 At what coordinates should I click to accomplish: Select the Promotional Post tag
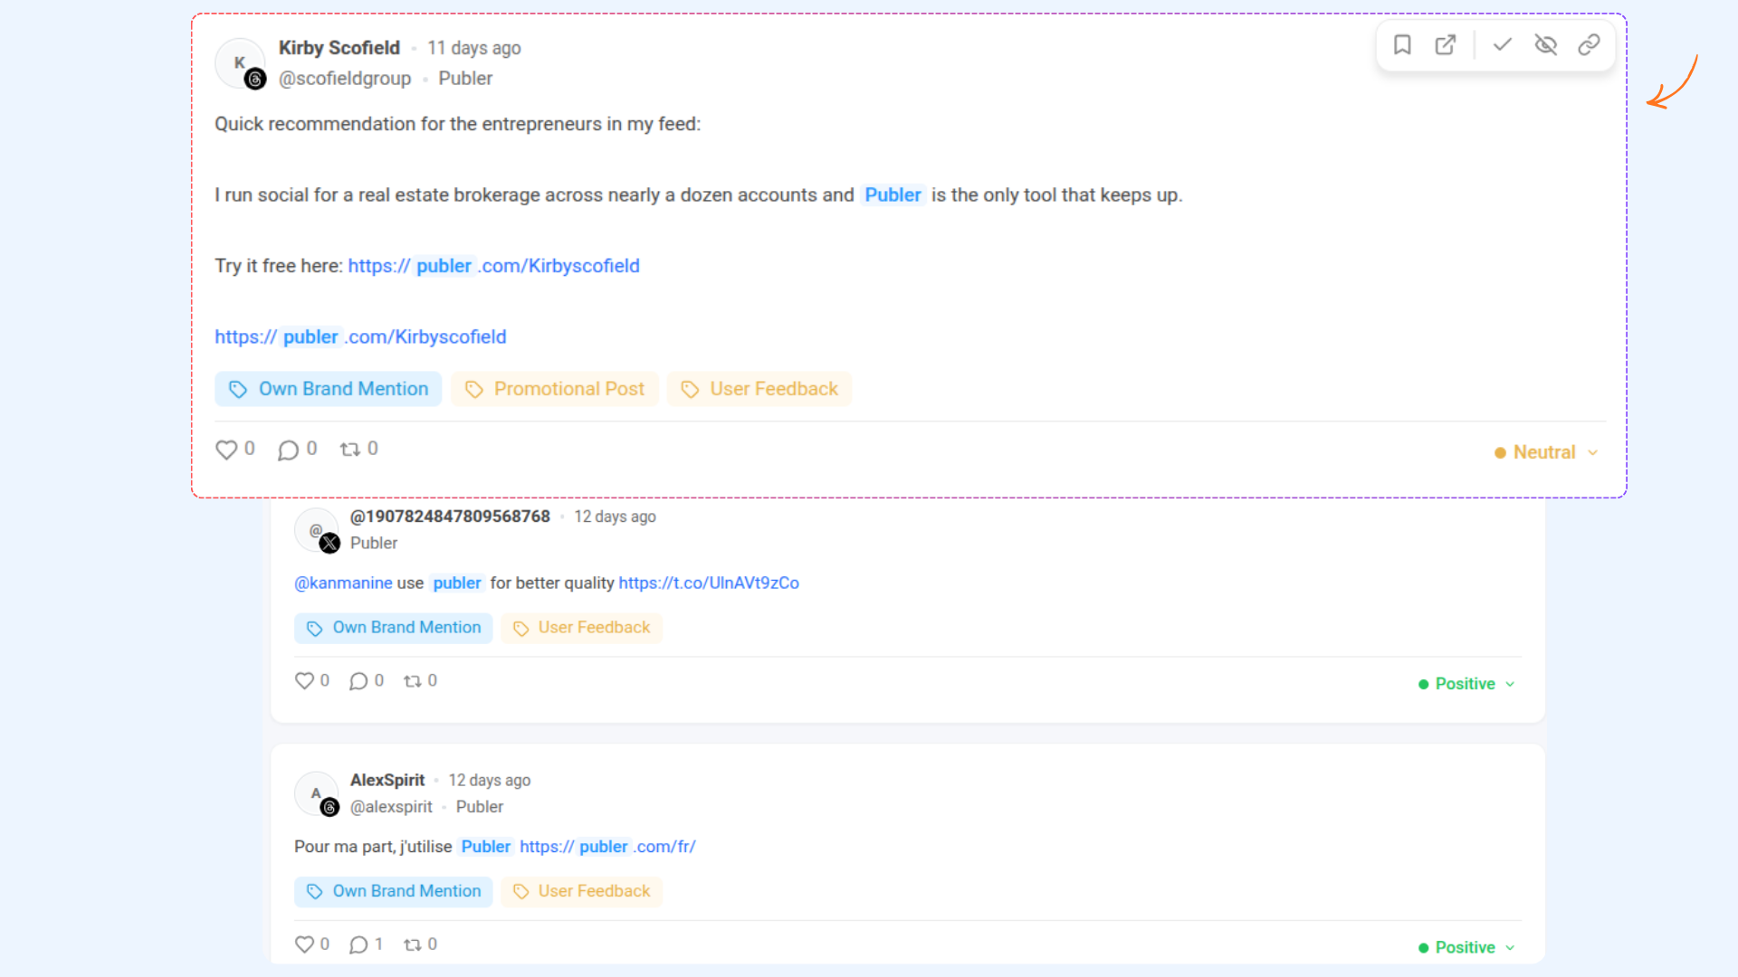click(x=555, y=389)
